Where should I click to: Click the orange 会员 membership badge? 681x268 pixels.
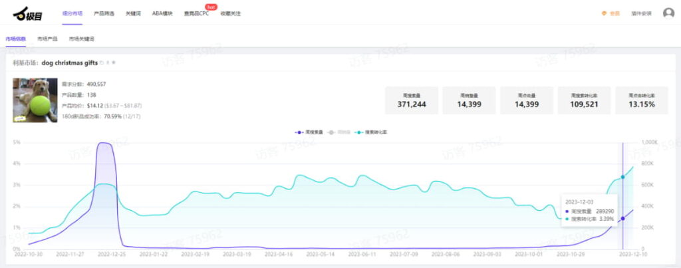tap(611, 13)
